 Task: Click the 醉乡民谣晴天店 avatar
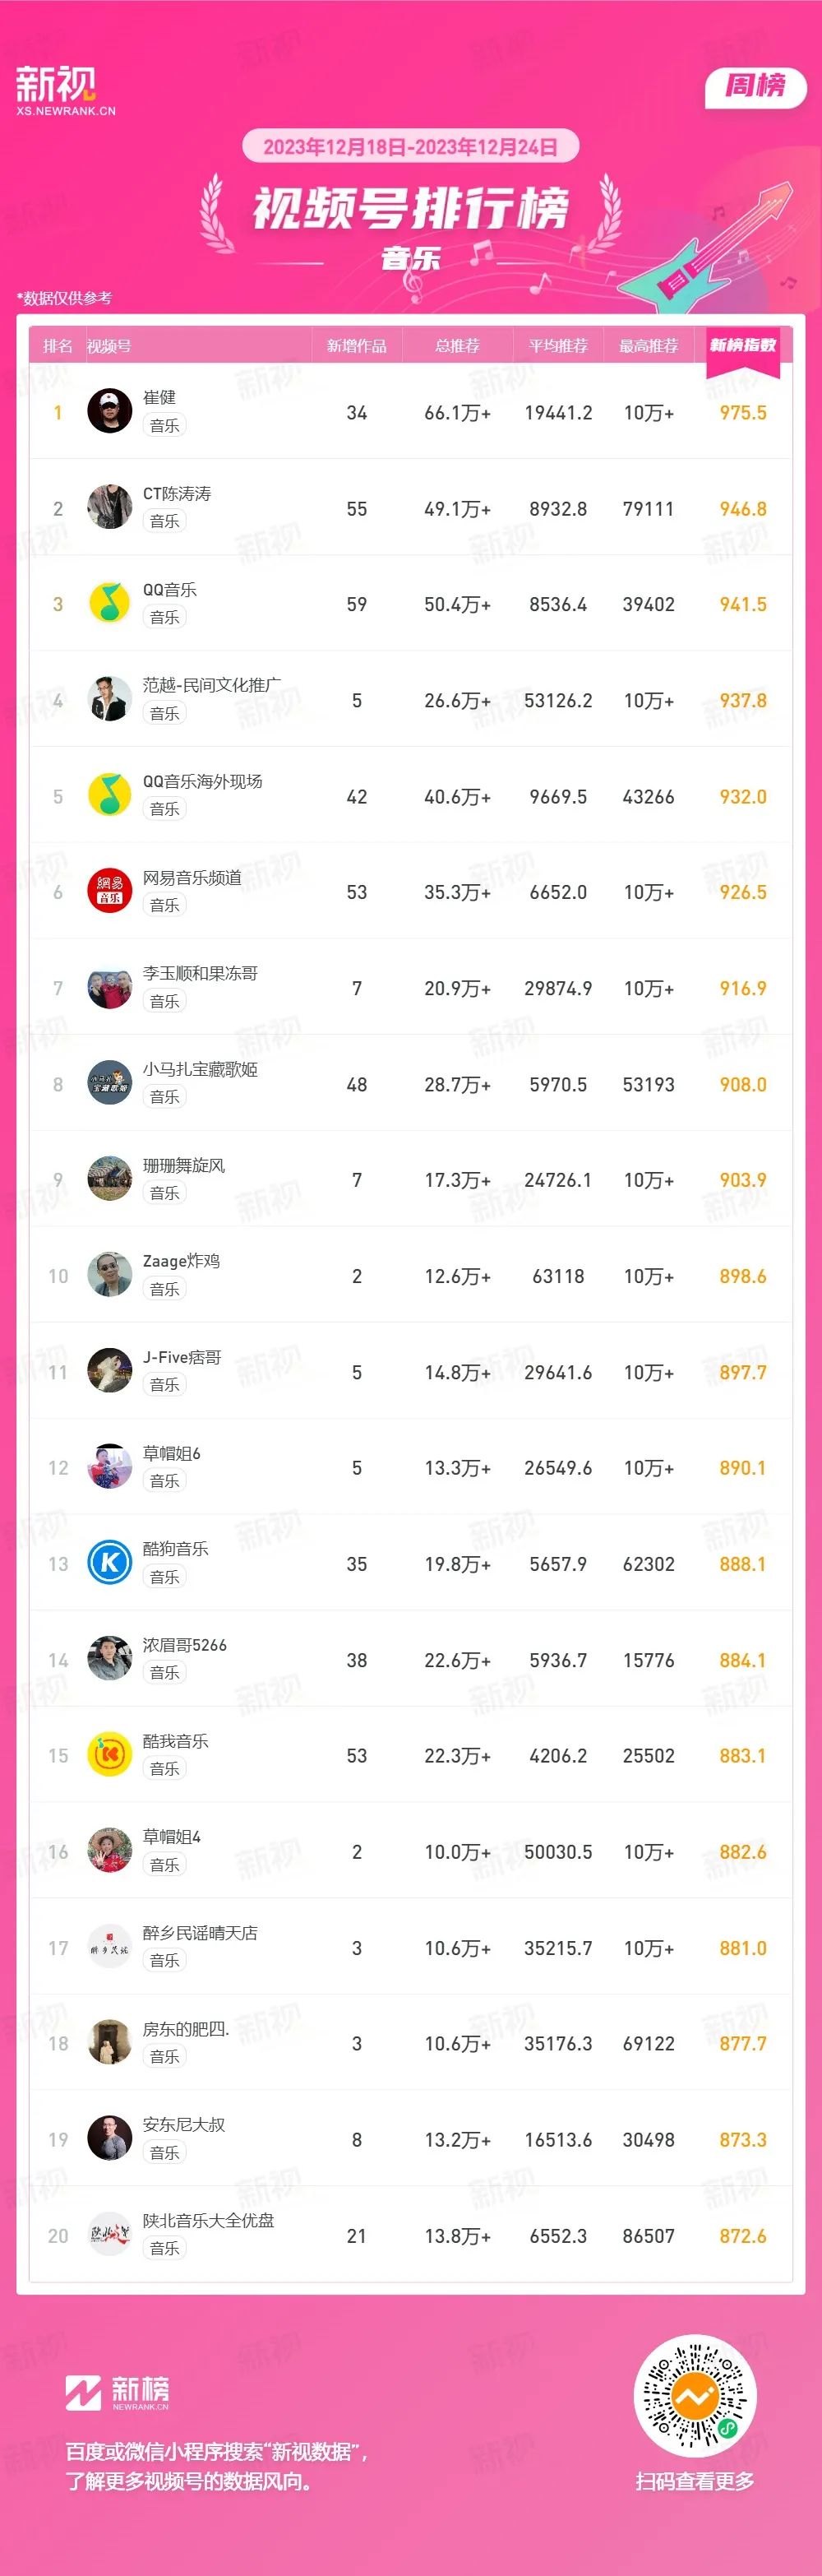coord(110,1947)
